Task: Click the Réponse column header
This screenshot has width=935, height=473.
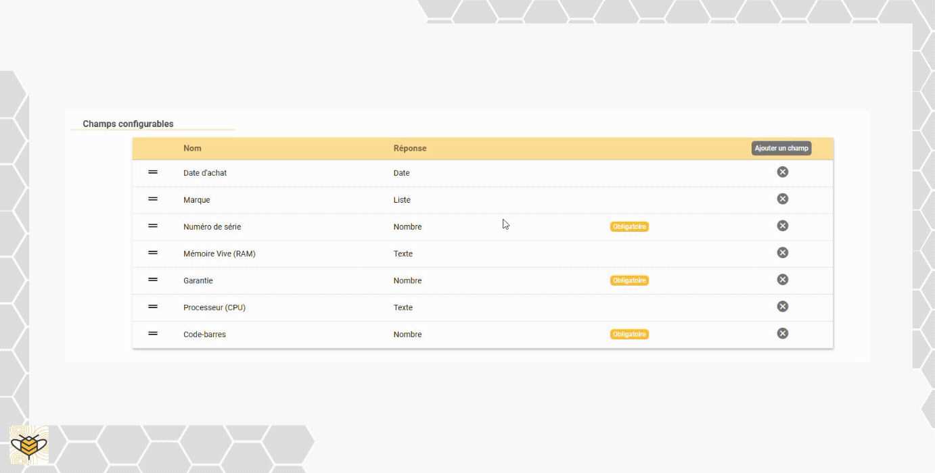Action: coord(410,148)
